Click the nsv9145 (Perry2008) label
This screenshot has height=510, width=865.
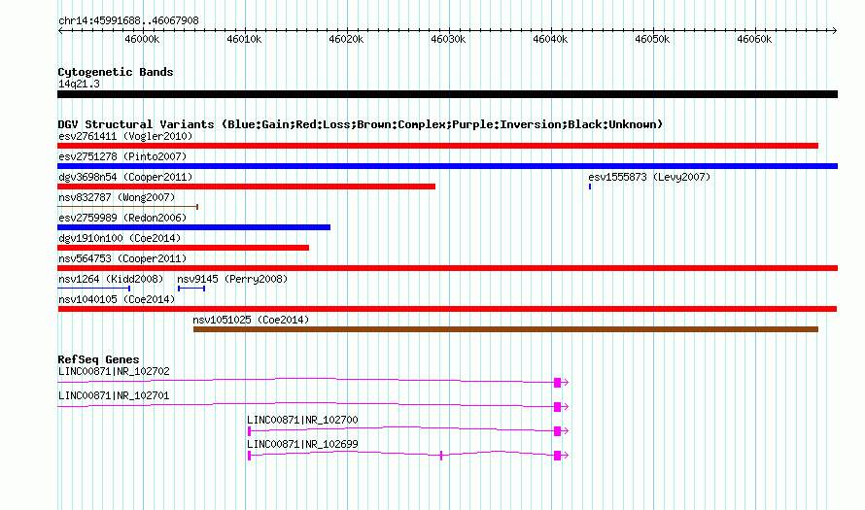[232, 279]
